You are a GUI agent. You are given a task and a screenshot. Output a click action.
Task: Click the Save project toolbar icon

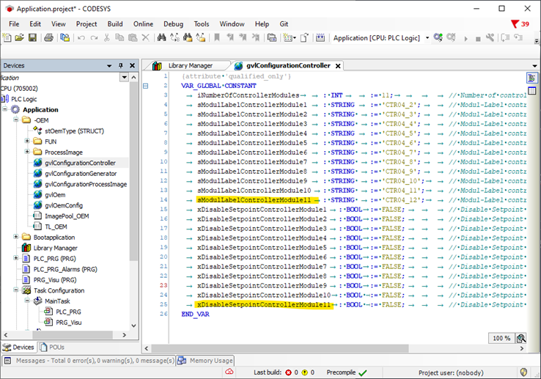(32, 37)
